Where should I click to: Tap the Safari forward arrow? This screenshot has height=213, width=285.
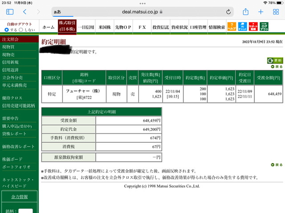coord(38,12)
